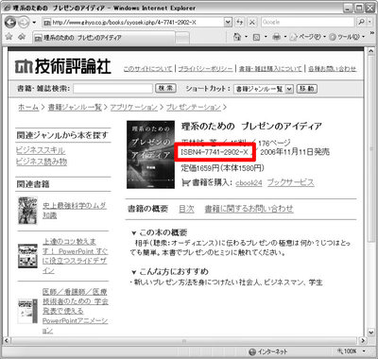Image resolution: width=378 pixels, height=359 pixels.
Task: Click the Google search box
Action: click(307, 22)
